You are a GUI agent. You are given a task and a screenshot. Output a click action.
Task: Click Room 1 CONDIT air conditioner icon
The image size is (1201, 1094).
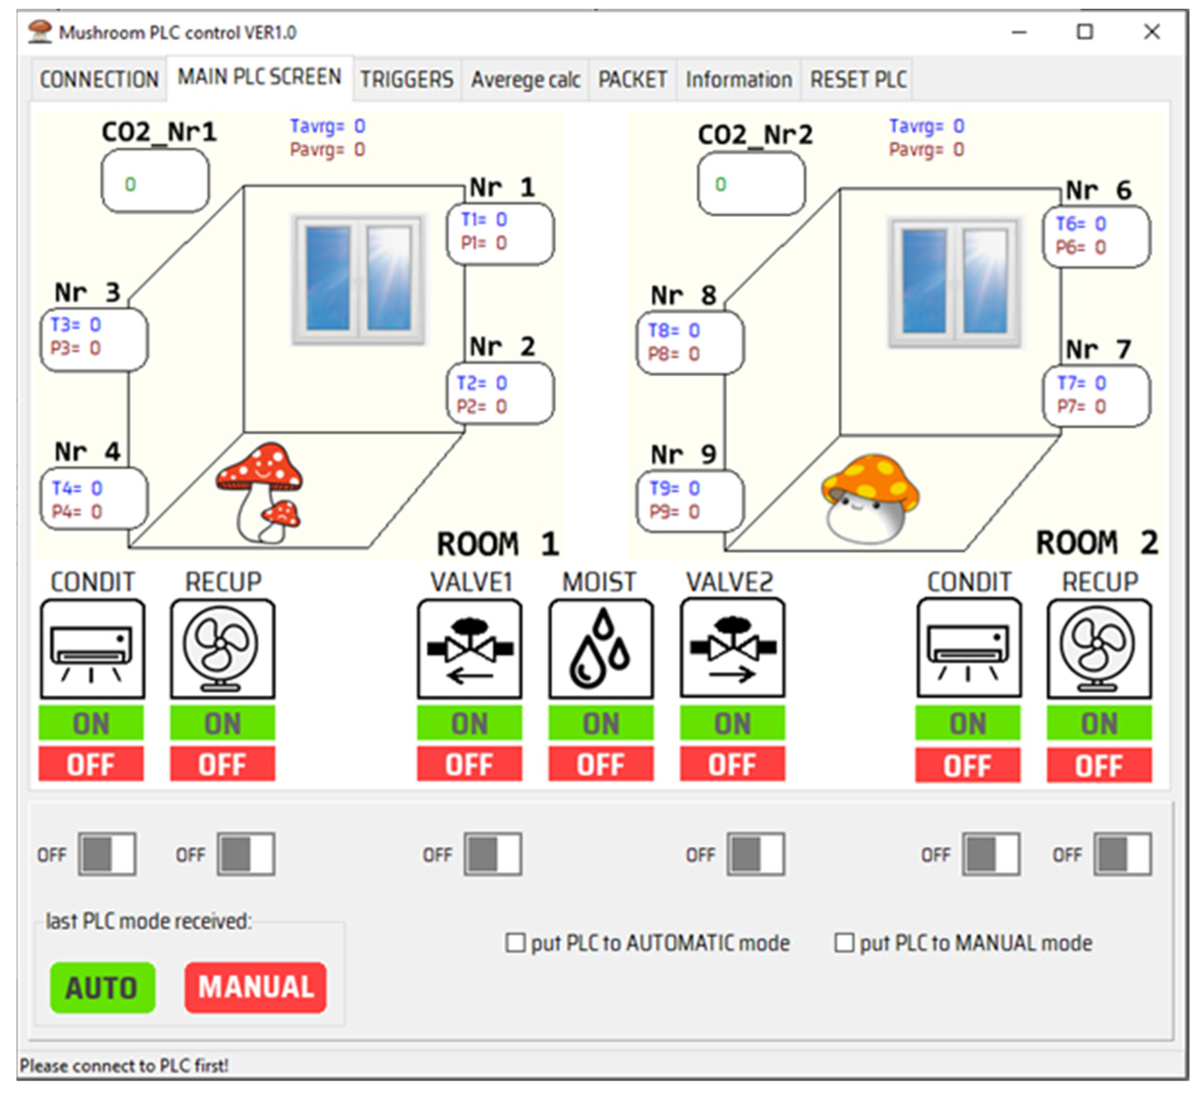coord(92,649)
